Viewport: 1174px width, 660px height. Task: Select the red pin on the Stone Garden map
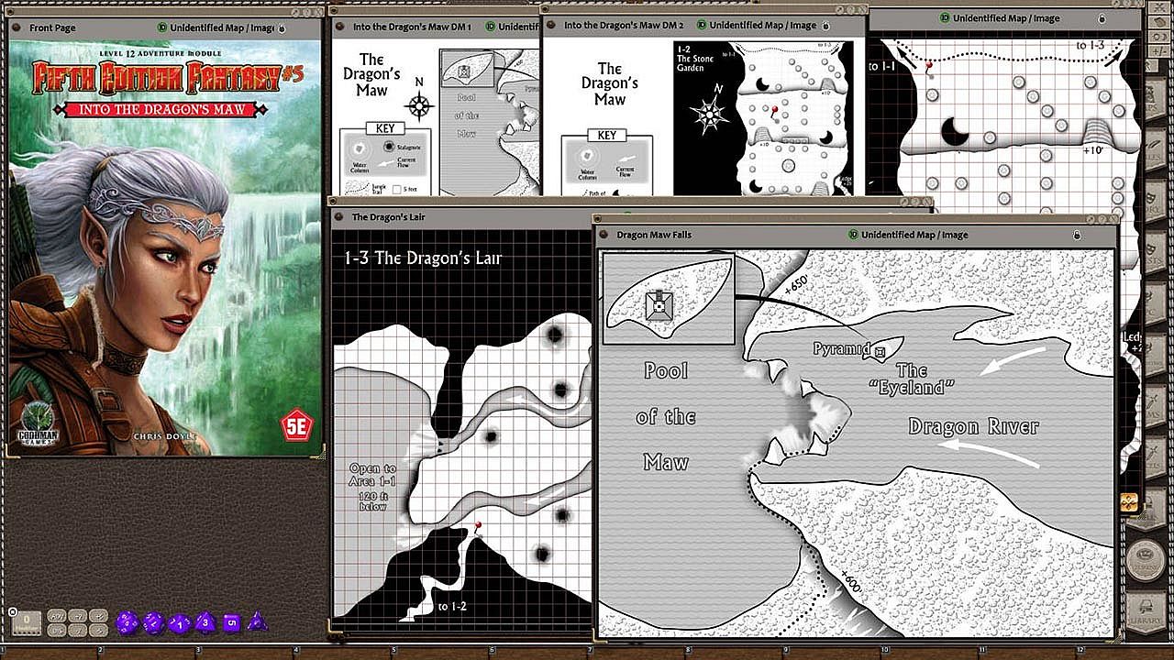coord(775,111)
